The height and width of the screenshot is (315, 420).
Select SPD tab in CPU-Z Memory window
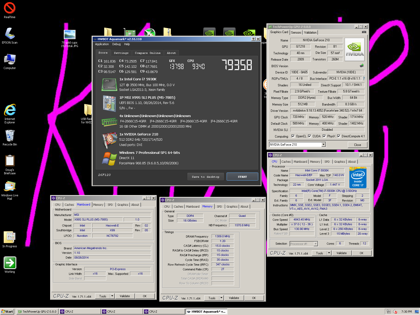pos(219,207)
